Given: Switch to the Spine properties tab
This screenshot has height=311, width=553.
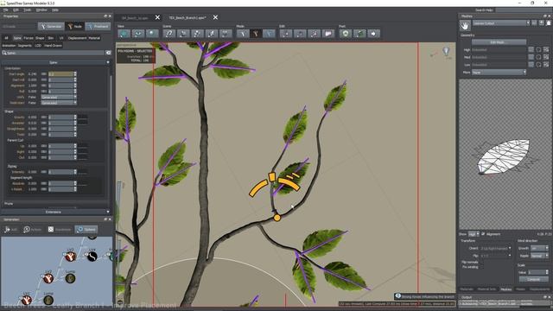Looking at the screenshot, I should [x=17, y=38].
